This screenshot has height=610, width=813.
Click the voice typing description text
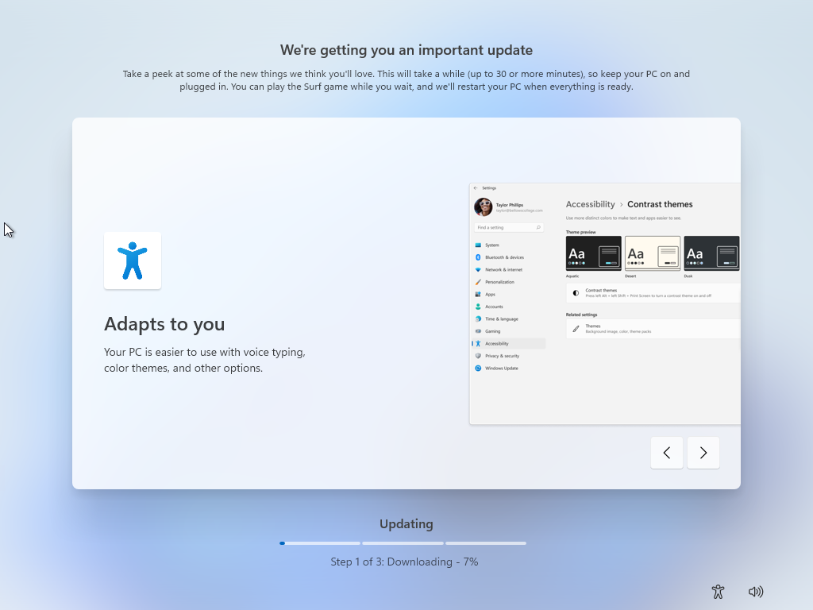(x=205, y=360)
